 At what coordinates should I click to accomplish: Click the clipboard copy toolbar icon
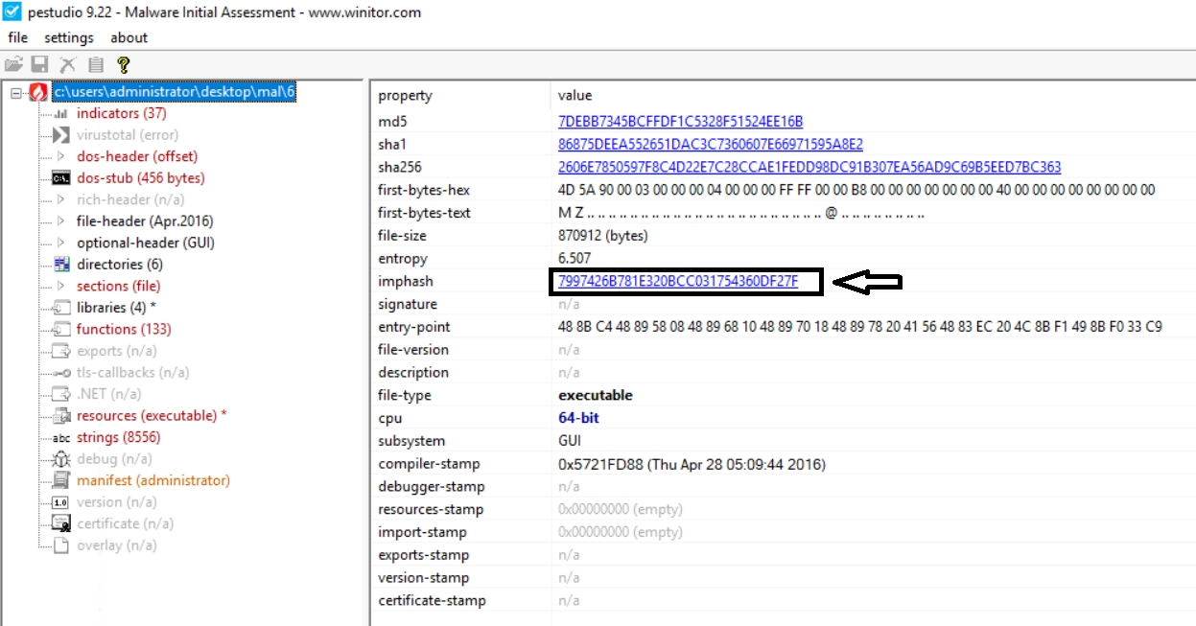[x=95, y=64]
